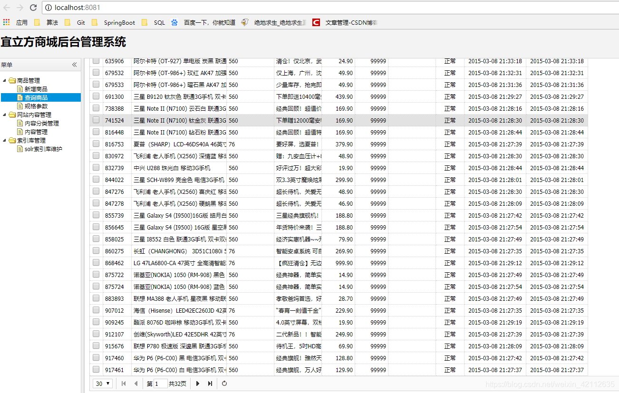
Task: Click file icon beside 规格参数
Action: 20,106
